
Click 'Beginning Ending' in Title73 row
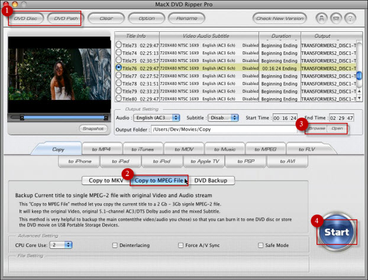279,45
